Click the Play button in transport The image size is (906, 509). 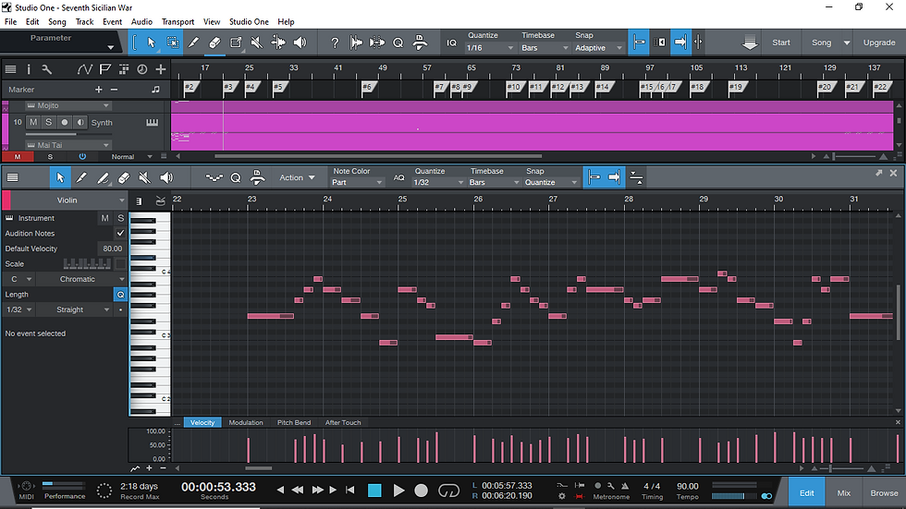[x=398, y=491]
